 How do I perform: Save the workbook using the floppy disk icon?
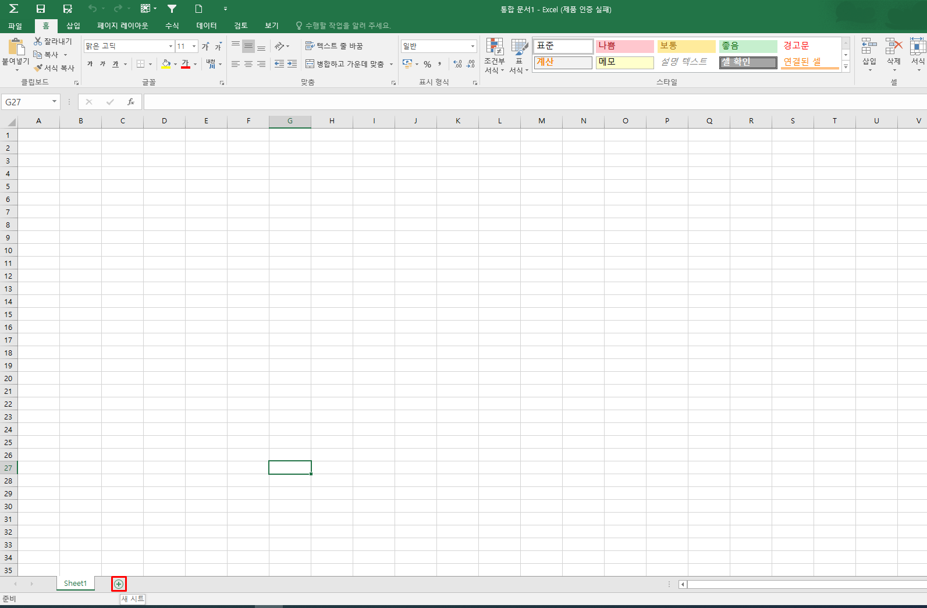point(41,9)
